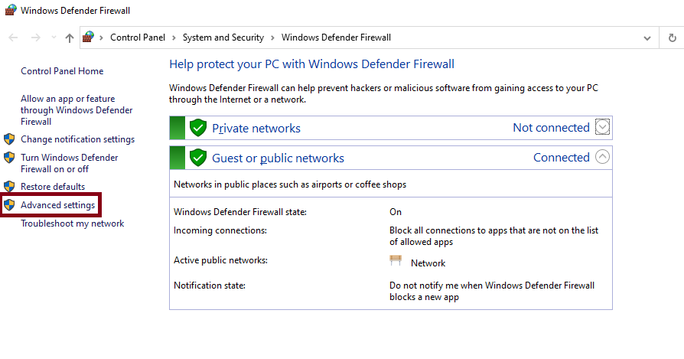Open the address bar history dropdown
The image size is (684, 359).
coord(647,38)
